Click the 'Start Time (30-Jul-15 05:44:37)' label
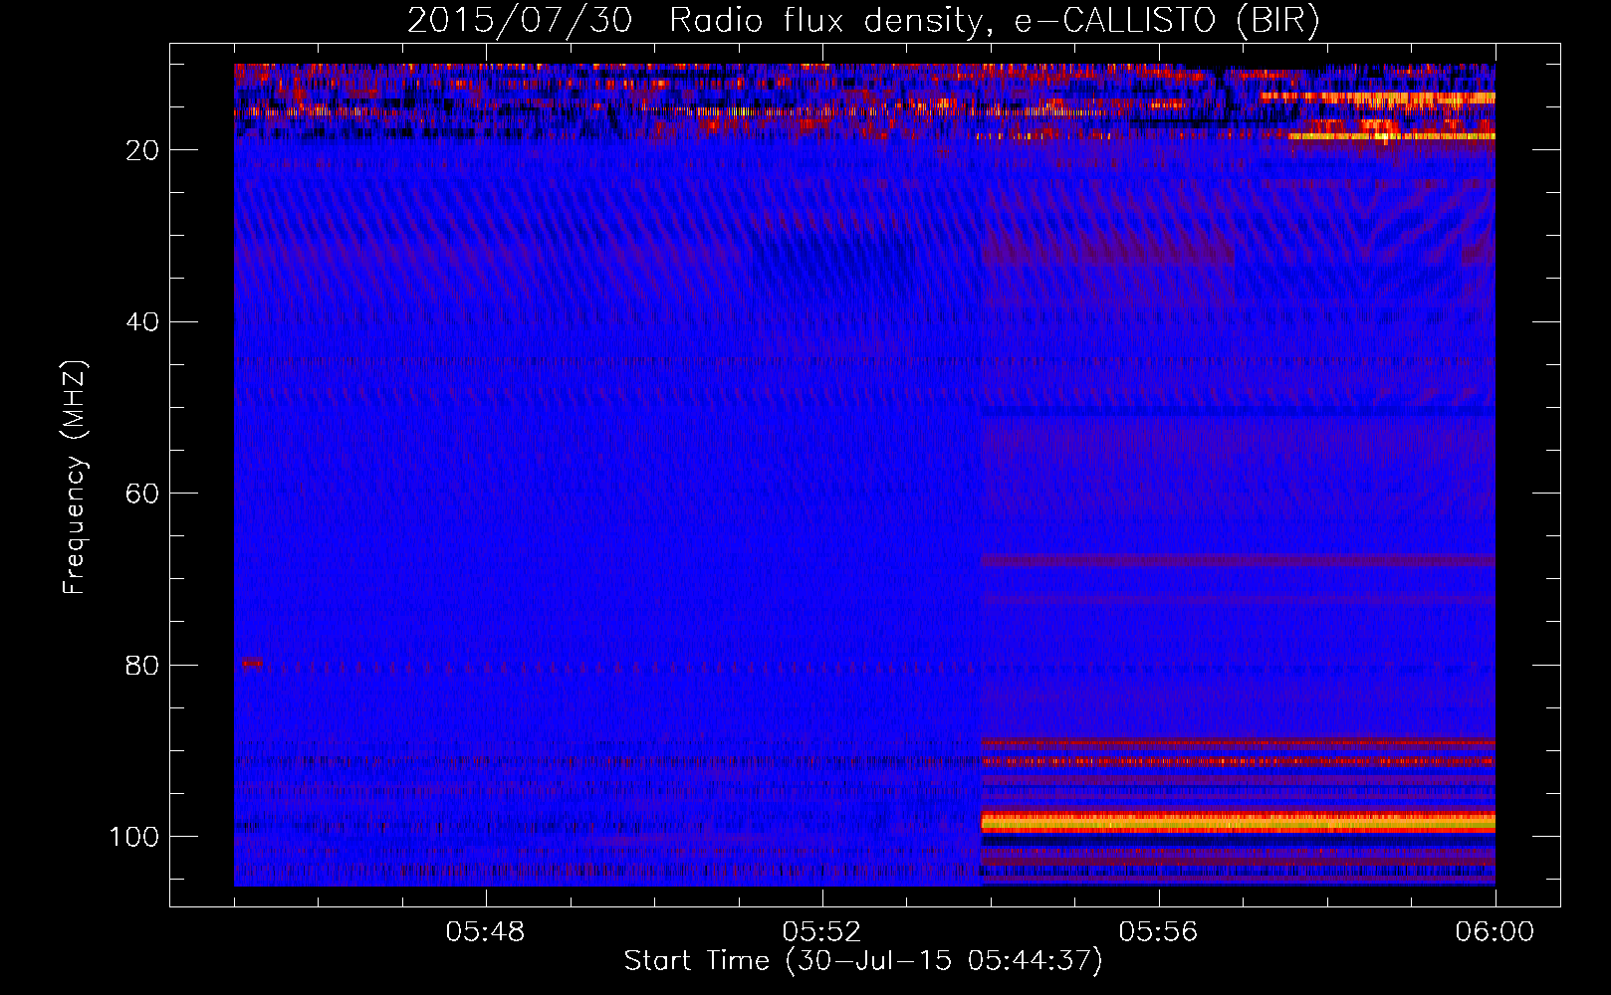The height and width of the screenshot is (995, 1611). click(x=863, y=961)
